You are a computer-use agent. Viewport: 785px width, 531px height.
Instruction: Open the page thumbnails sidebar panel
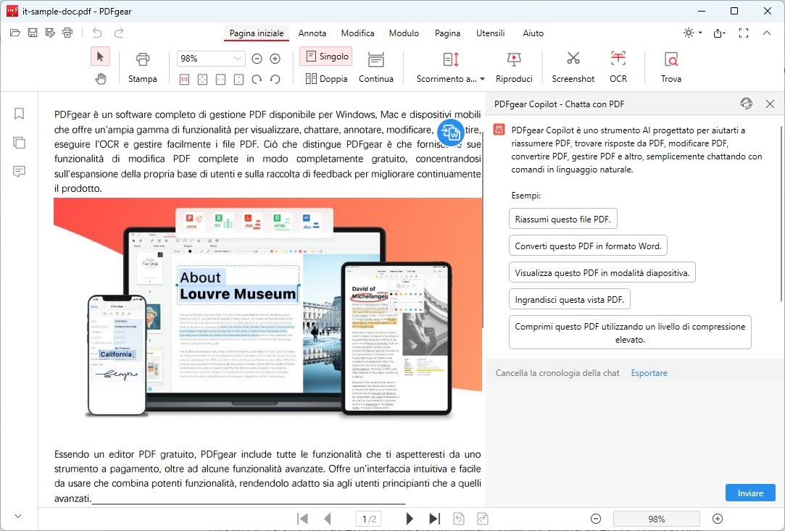coord(18,143)
